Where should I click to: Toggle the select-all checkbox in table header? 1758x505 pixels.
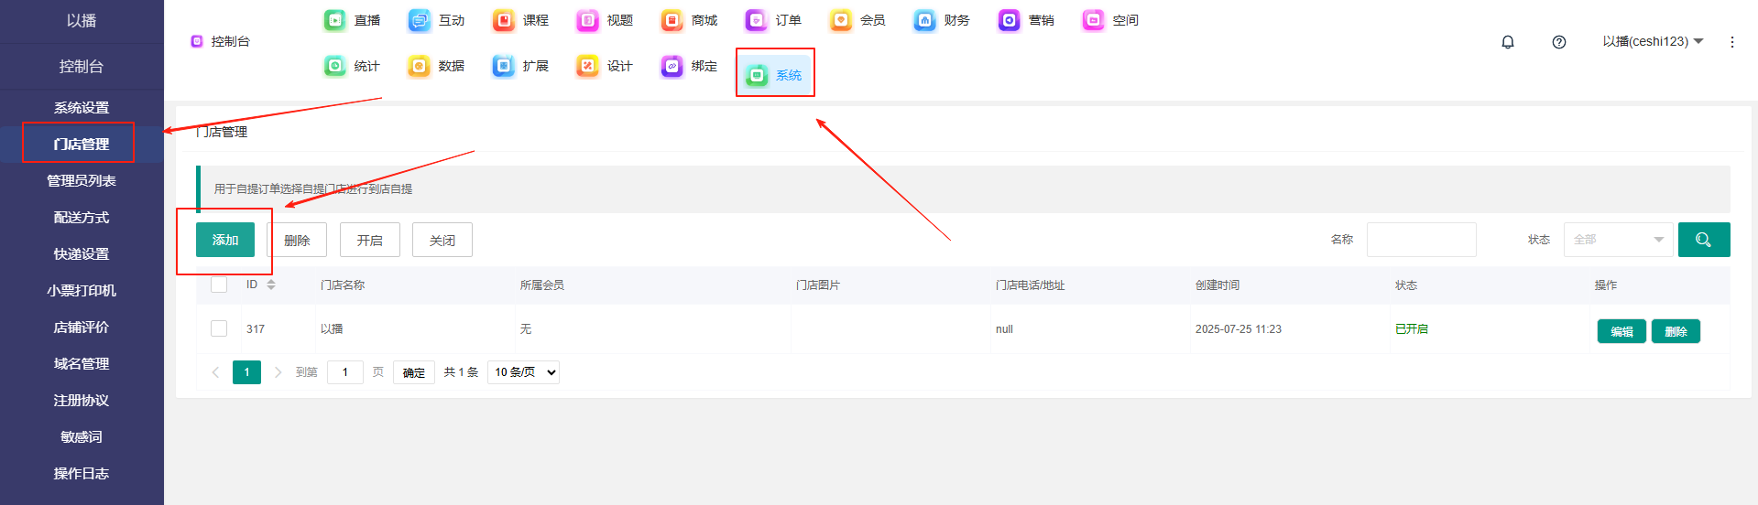pos(219,285)
